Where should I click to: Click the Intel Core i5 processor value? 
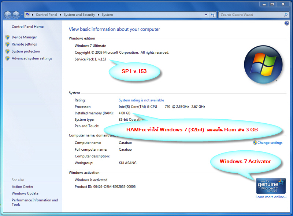[x=162, y=107]
